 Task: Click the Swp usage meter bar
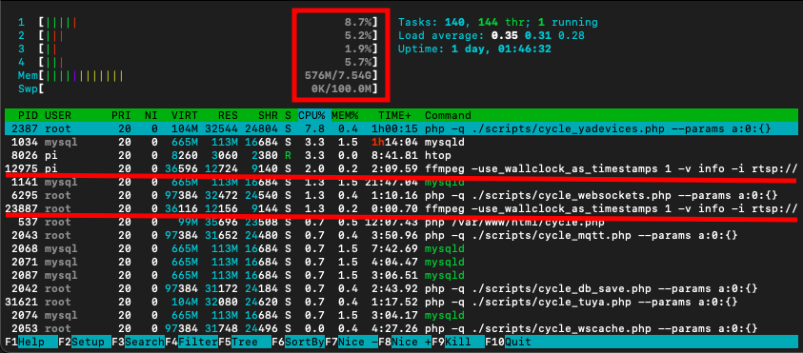[x=198, y=89]
